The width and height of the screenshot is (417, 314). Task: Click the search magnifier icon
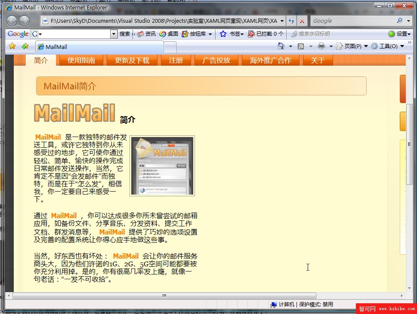tap(399, 21)
